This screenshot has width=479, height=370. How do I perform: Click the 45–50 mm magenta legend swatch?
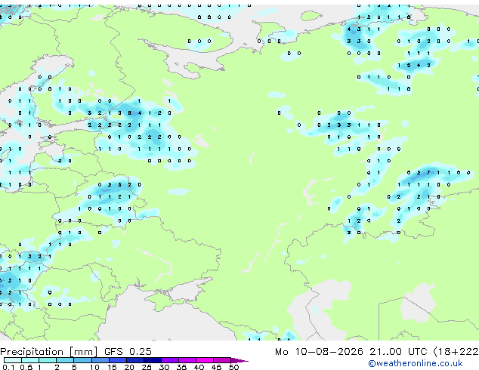pyautogui.click(x=222, y=360)
